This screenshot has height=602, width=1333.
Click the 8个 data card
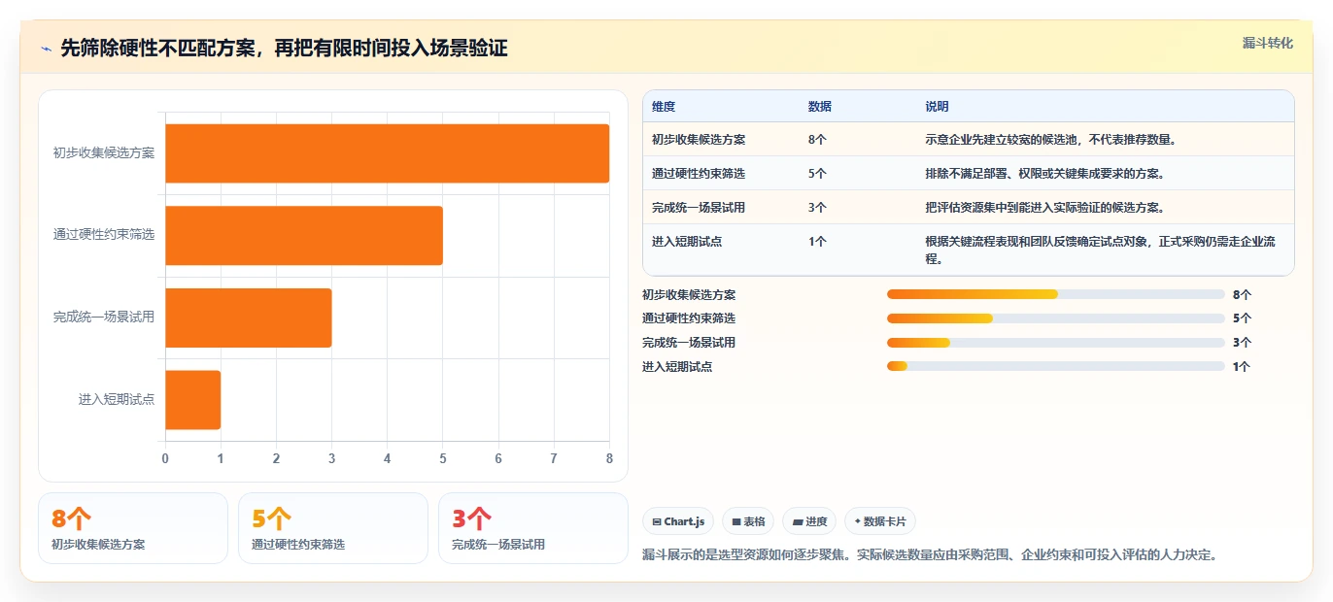point(133,528)
